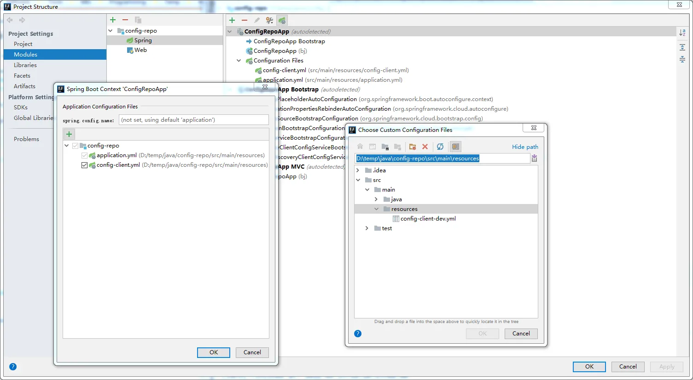Collapse the Configuration Files node
Image resolution: width=693 pixels, height=380 pixels.
239,61
